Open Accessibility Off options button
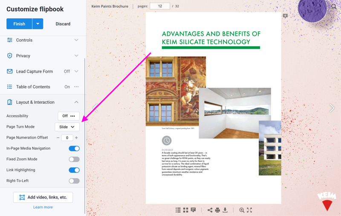 pyautogui.click(x=69, y=116)
